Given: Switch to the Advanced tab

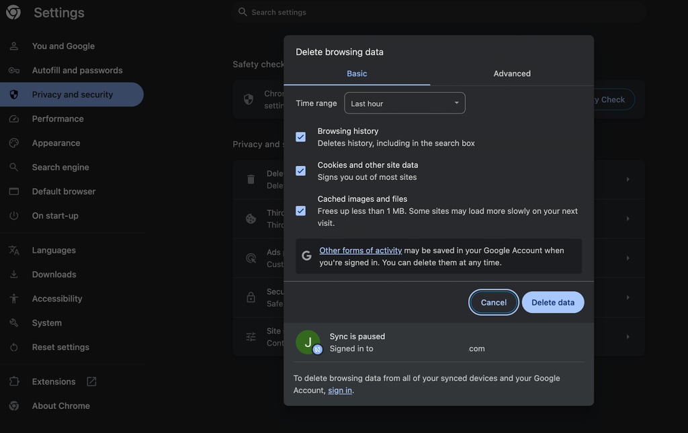Looking at the screenshot, I should click(x=512, y=74).
